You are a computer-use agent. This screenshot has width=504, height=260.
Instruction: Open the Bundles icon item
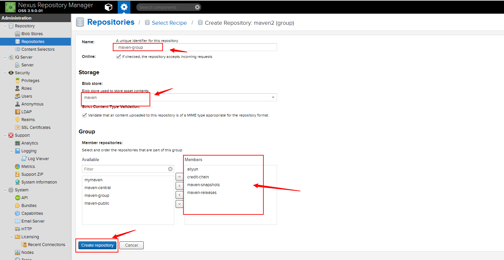[x=18, y=206]
